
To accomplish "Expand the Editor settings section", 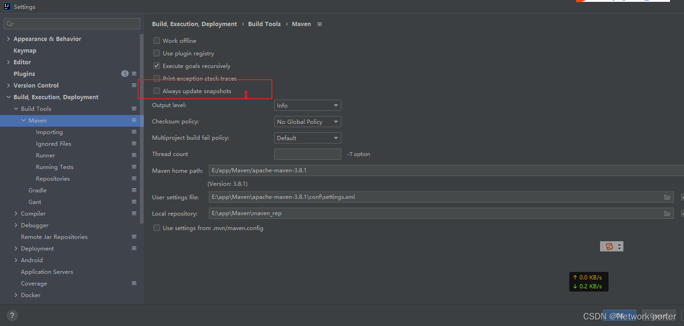I will click(x=8, y=62).
